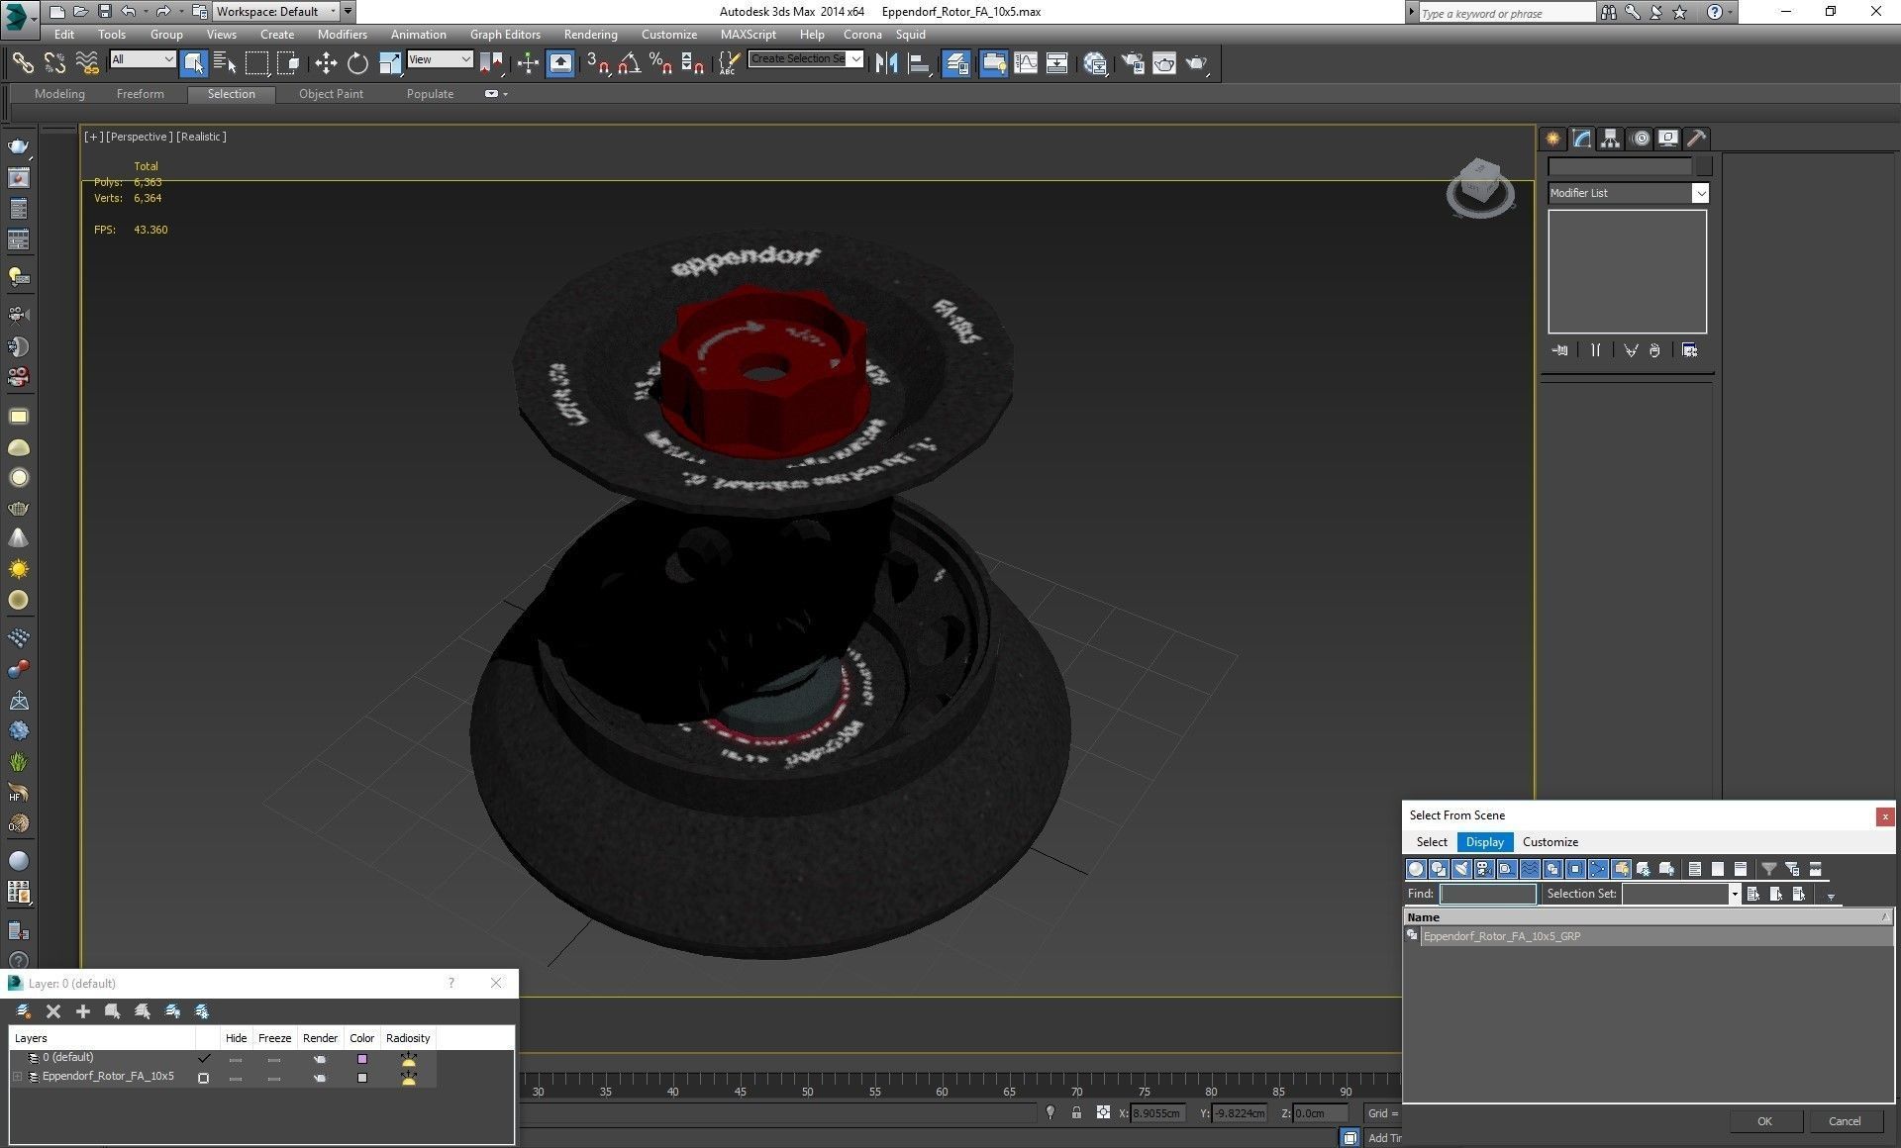Toggle Display Geometry filter in Select From Scene
The height and width of the screenshot is (1148, 1901).
point(1416,869)
